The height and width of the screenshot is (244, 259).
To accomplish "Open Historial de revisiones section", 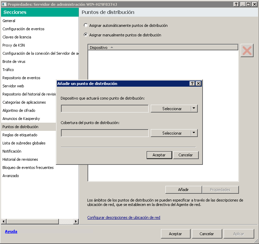I will pos(28,159).
